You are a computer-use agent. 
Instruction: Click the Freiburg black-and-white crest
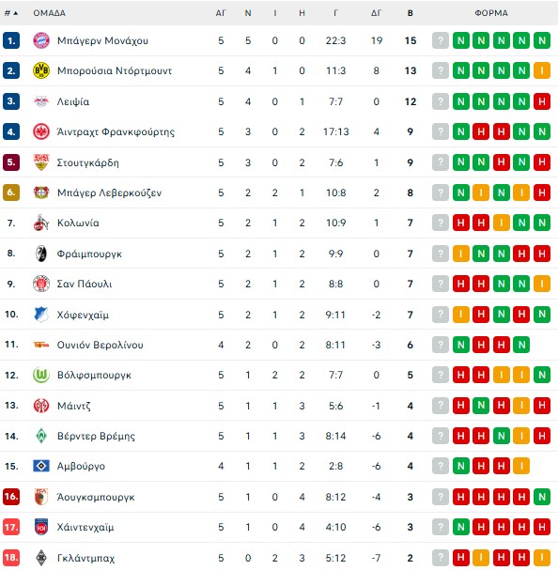tap(41, 254)
